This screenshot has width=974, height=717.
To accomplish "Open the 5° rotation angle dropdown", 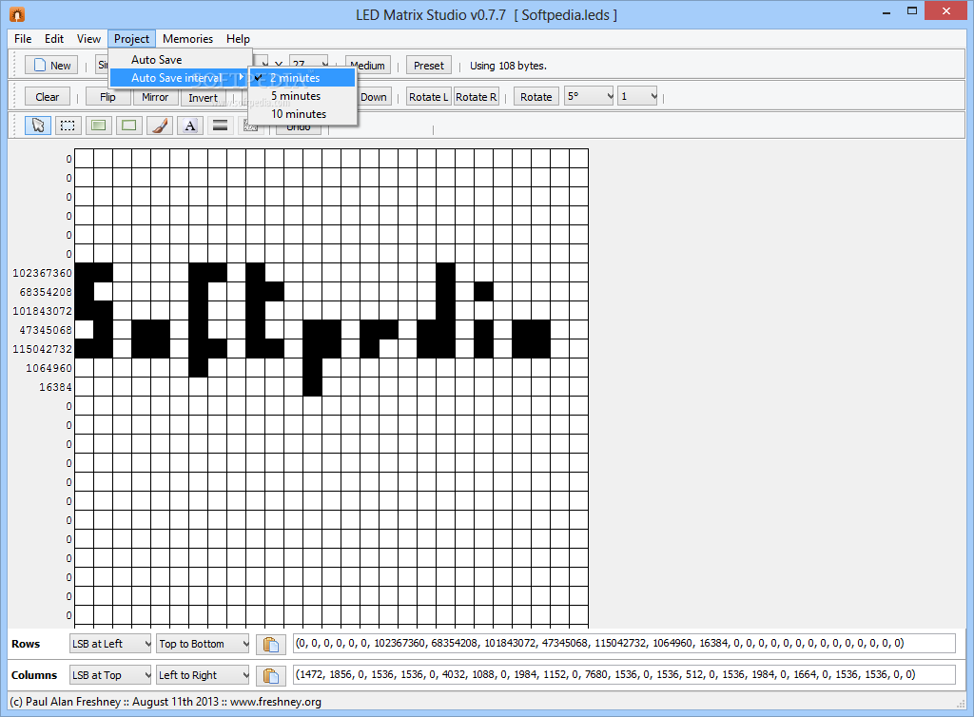I will [x=589, y=96].
